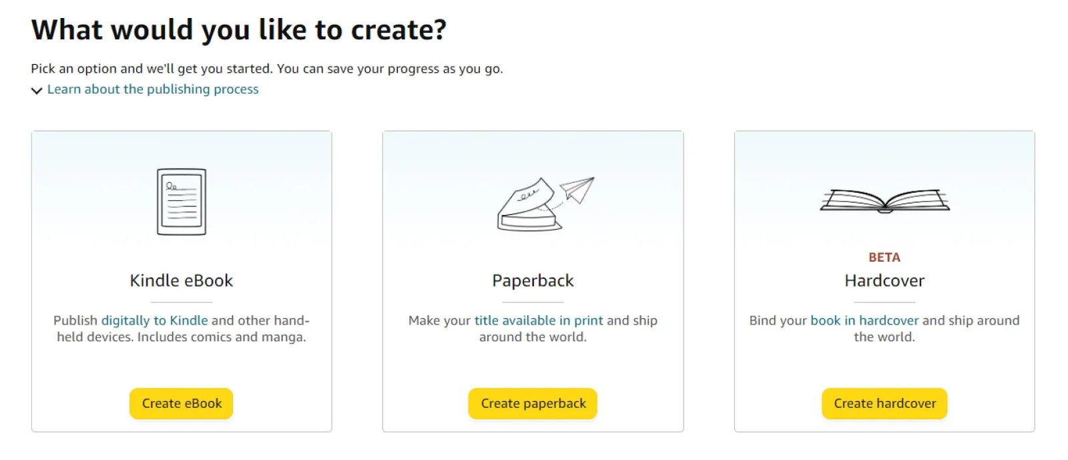Follow the "digitally to Kindle" link
1068x460 pixels.
point(154,320)
